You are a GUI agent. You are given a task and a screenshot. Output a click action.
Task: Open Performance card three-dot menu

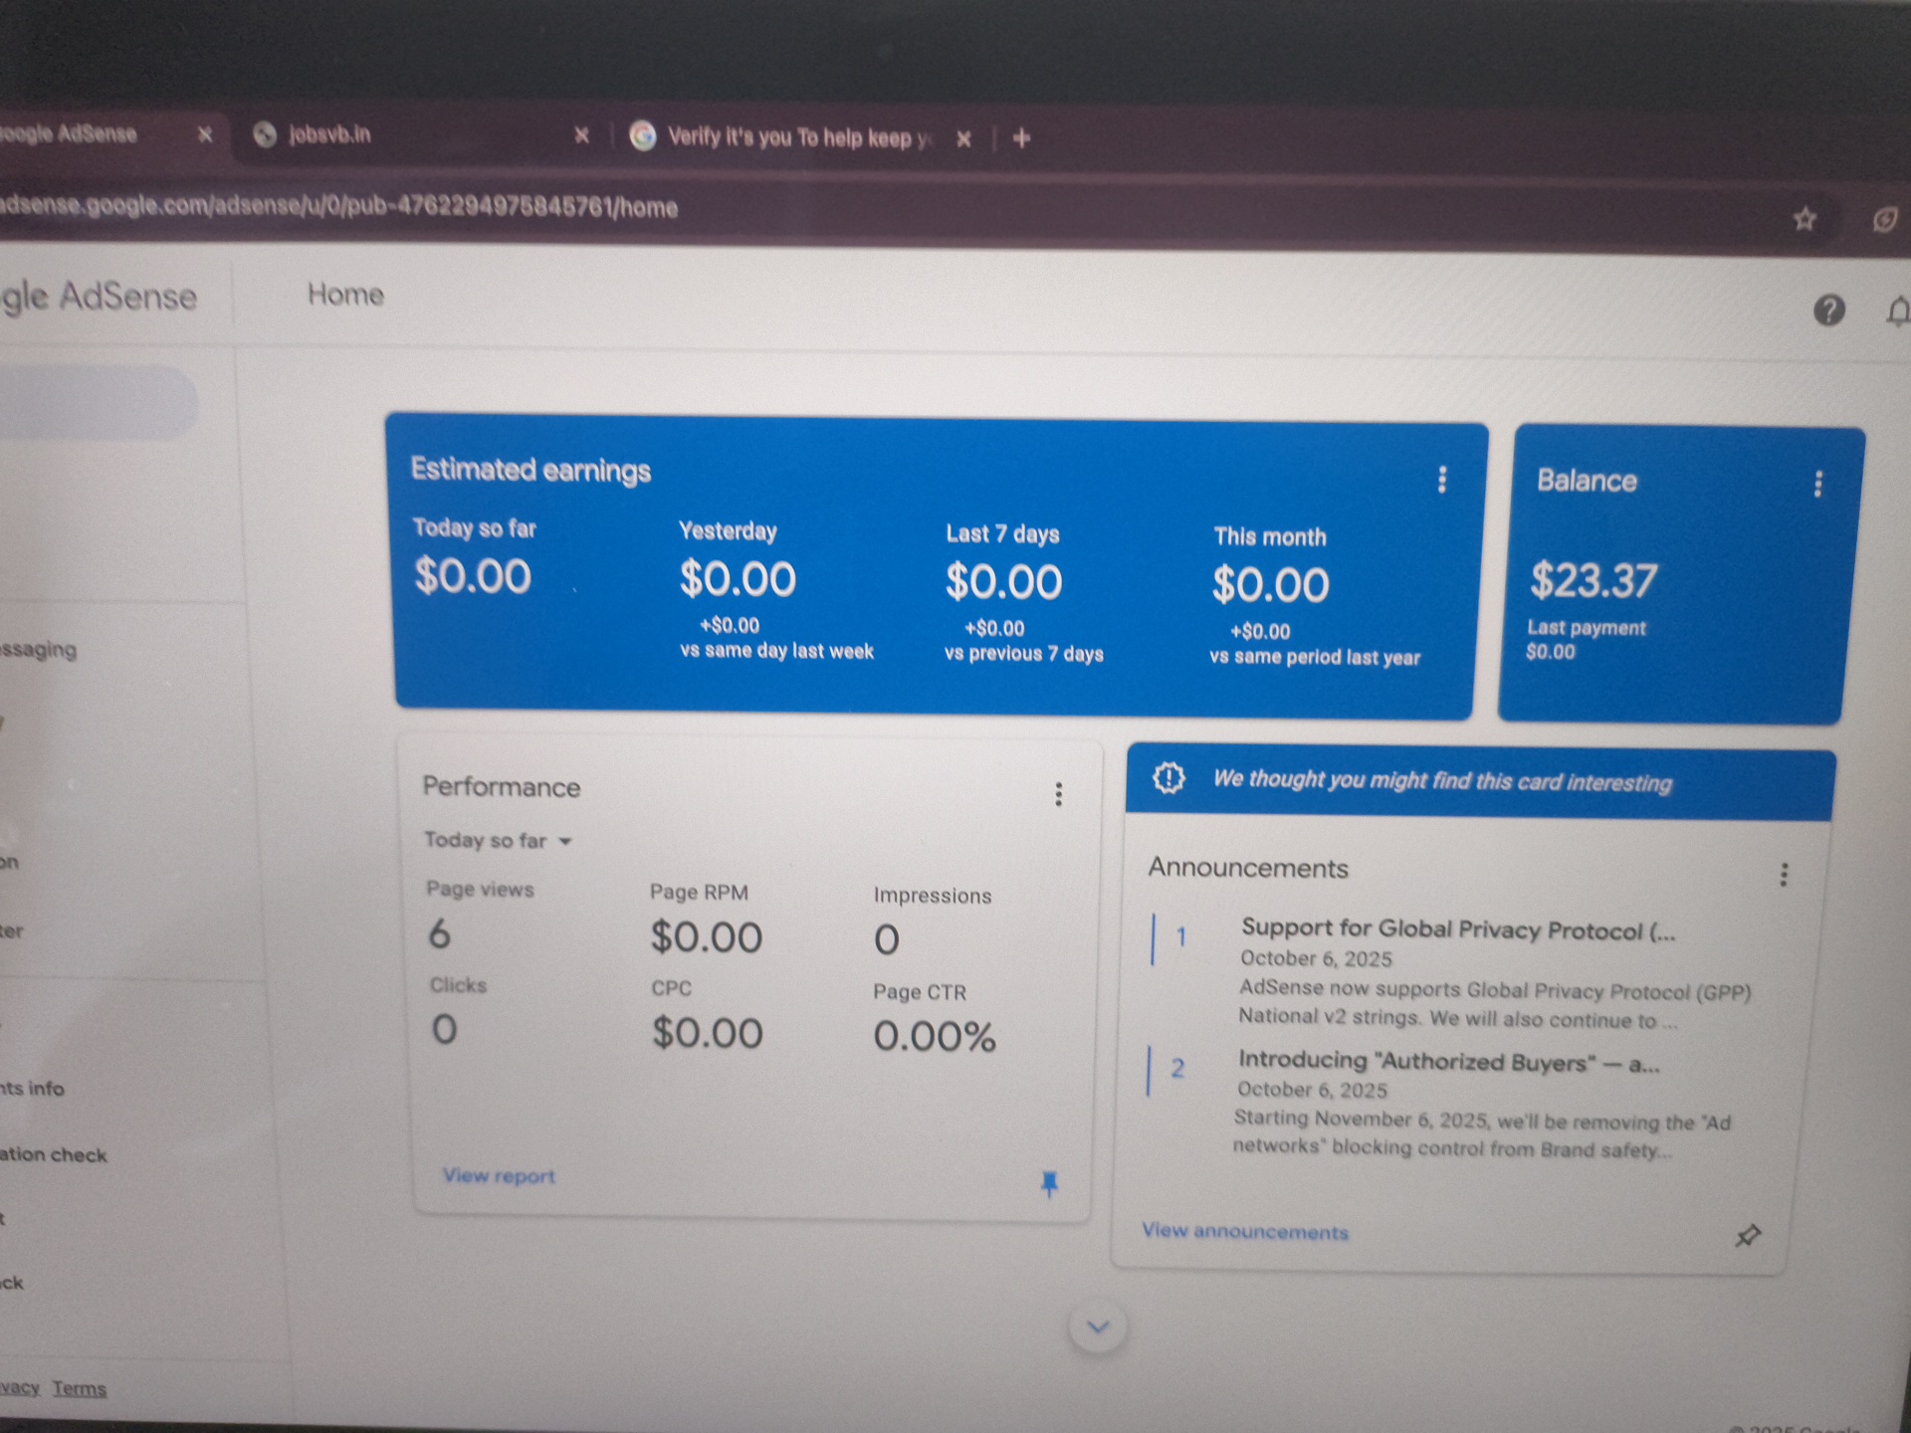point(1058,794)
